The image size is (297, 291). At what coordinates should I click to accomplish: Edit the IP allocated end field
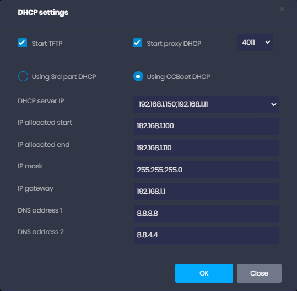point(206,148)
